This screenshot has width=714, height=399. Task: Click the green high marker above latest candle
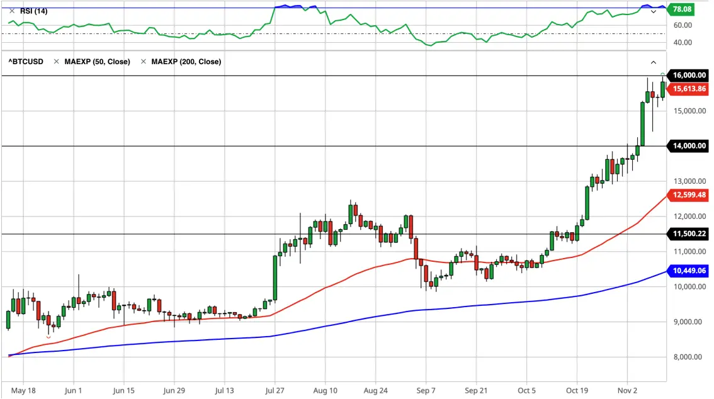(x=662, y=74)
